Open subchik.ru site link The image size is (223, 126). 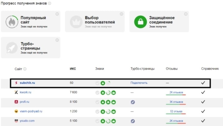click(x=27, y=83)
